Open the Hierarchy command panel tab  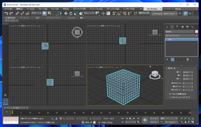click(177, 27)
